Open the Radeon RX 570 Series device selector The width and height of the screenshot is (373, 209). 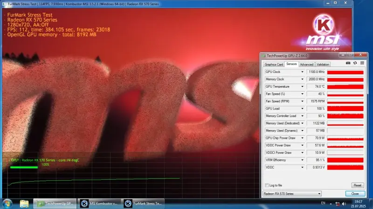pos(292,194)
